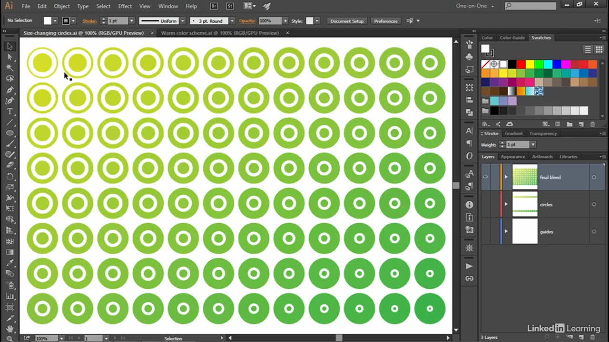Click target circle of guides layer
This screenshot has height=342, width=609.
(594, 231)
